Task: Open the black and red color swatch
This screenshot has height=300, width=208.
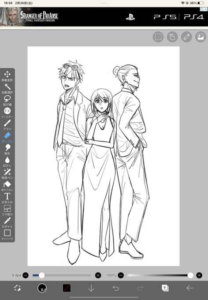Action: point(67,288)
